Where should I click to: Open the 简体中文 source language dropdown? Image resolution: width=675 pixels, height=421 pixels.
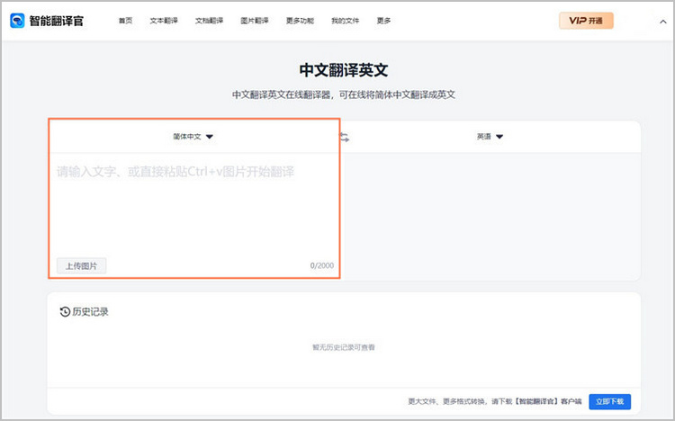[x=193, y=137]
